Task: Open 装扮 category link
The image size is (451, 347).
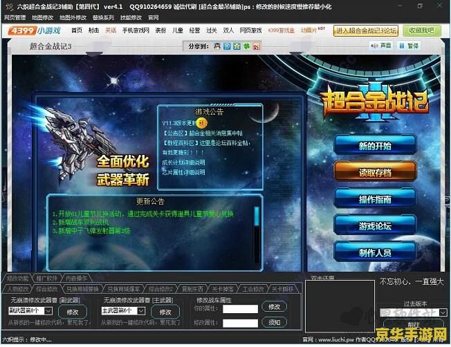Action: (160, 30)
